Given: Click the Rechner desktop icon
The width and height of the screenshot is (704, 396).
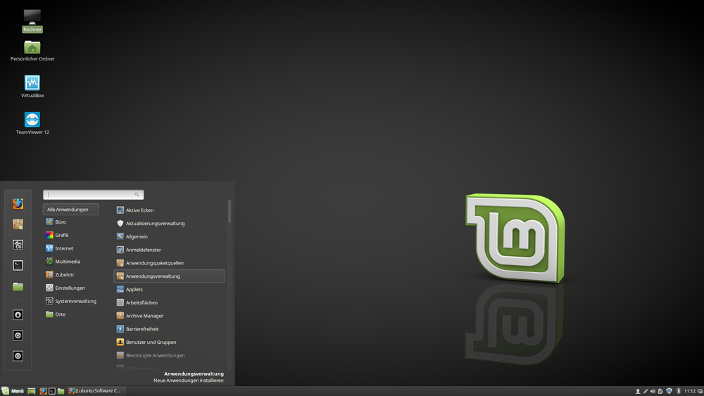Looking at the screenshot, I should click(x=32, y=18).
